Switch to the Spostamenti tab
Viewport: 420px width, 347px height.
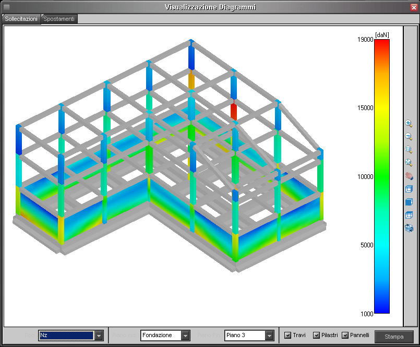pyautogui.click(x=59, y=19)
